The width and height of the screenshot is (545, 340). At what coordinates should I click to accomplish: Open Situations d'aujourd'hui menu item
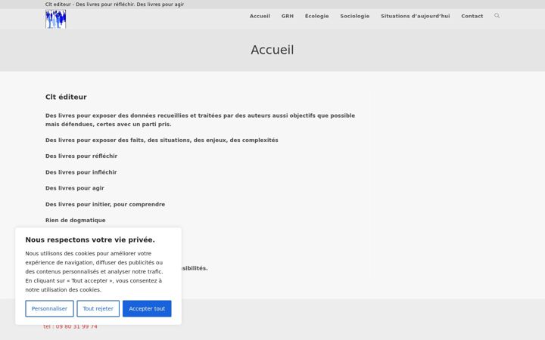415,16
